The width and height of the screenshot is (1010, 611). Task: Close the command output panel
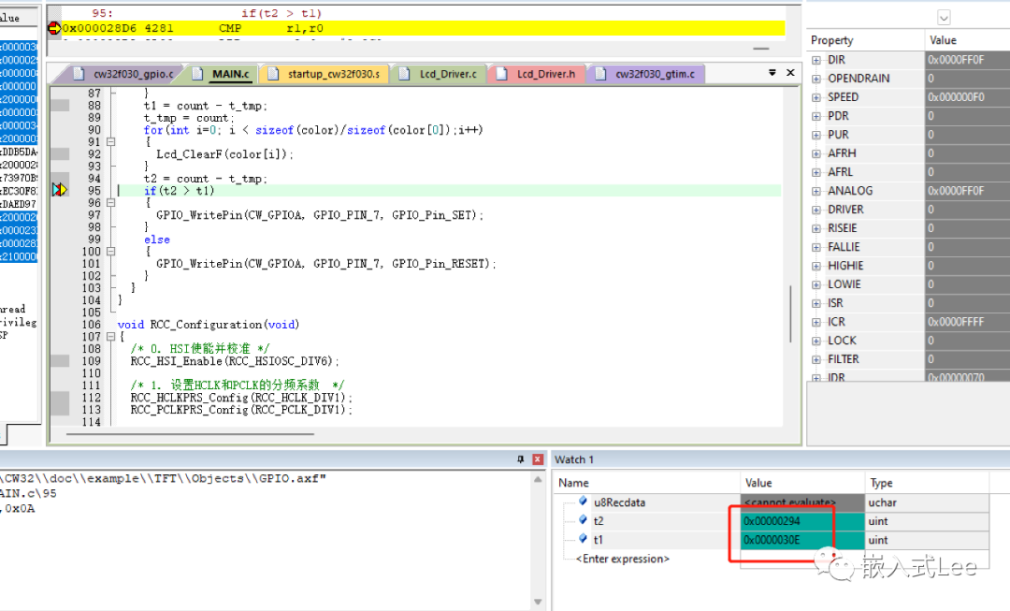(537, 459)
